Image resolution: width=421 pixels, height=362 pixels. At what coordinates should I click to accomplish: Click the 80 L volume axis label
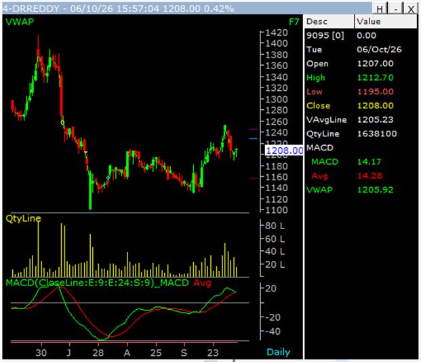tap(275, 226)
